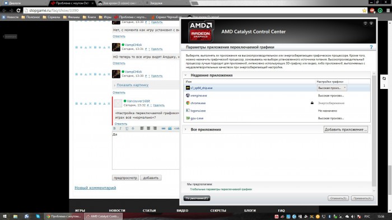Open the Vancouver16bit user profile link
Image resolution: width=392 pixels, height=220 pixels.
[x=138, y=101]
